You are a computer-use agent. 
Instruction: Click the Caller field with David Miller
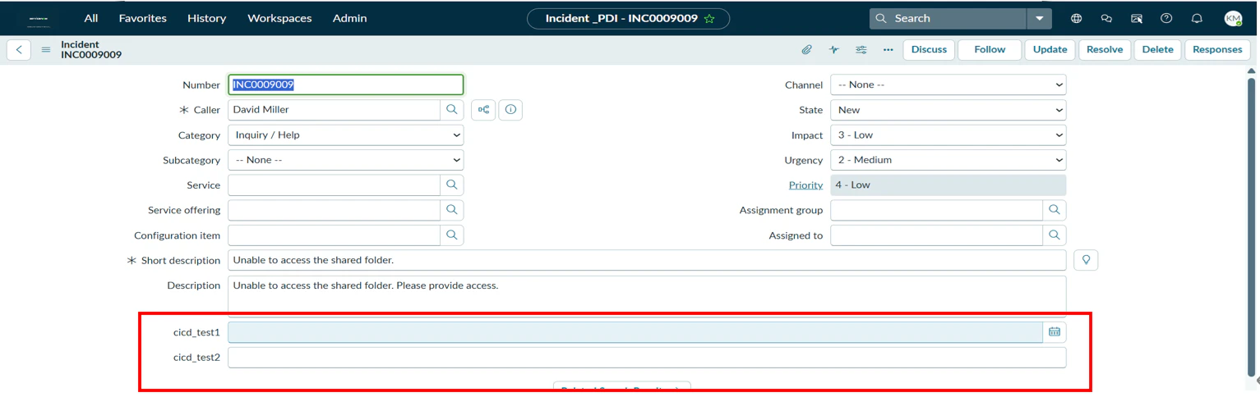(x=334, y=109)
